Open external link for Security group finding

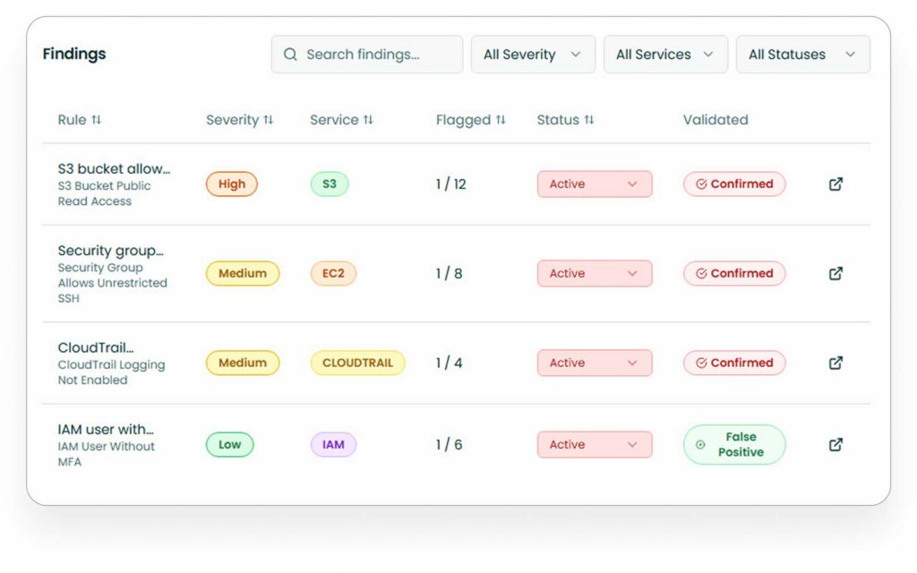pos(835,273)
